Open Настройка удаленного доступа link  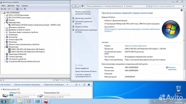pos(84,22)
